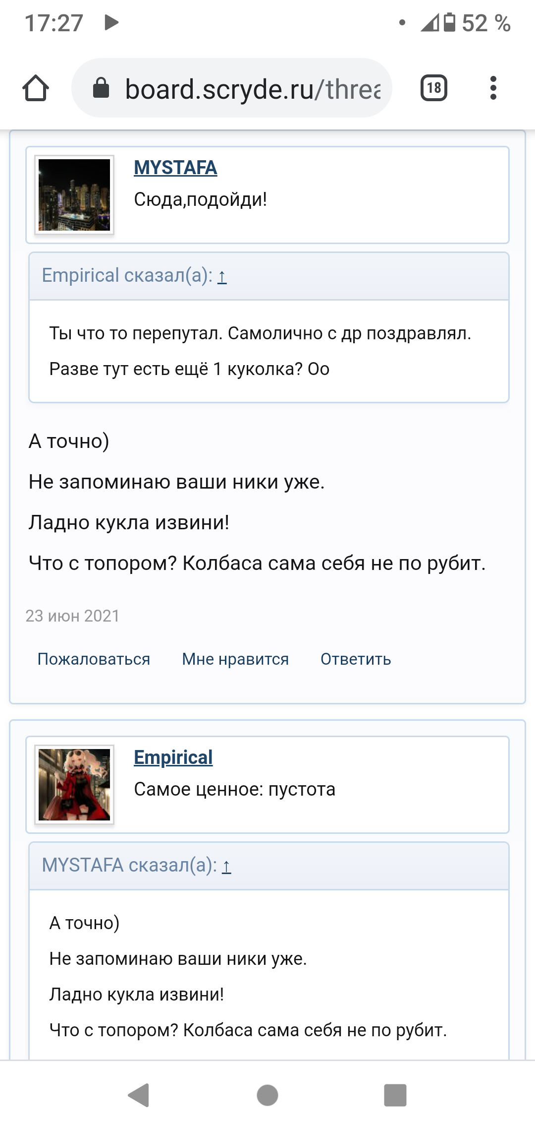This screenshot has height=1131, width=535.
Task: Expand the quoted message via the arrow in 'Empirical сказал(а)'
Action: [x=222, y=278]
